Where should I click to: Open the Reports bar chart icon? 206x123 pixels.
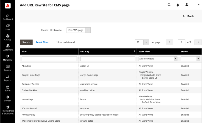tap(8, 77)
